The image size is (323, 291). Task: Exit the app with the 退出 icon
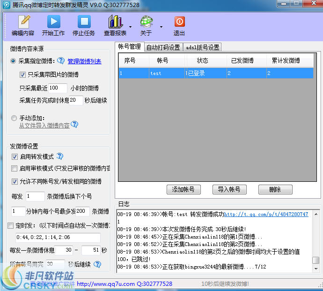click(179, 26)
